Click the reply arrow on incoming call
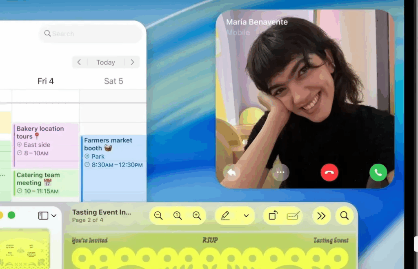Image resolution: width=418 pixels, height=269 pixels. click(x=231, y=172)
